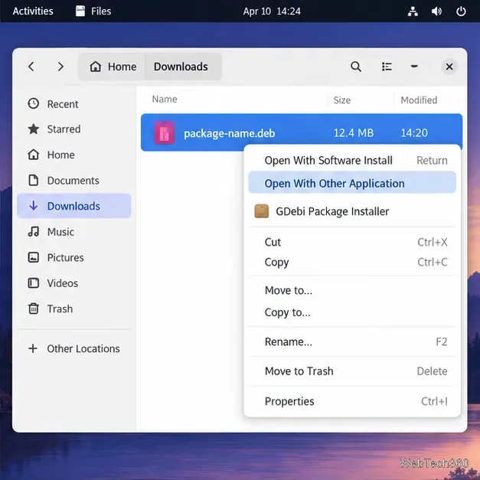Select Copy from the context menu

click(x=352, y=262)
